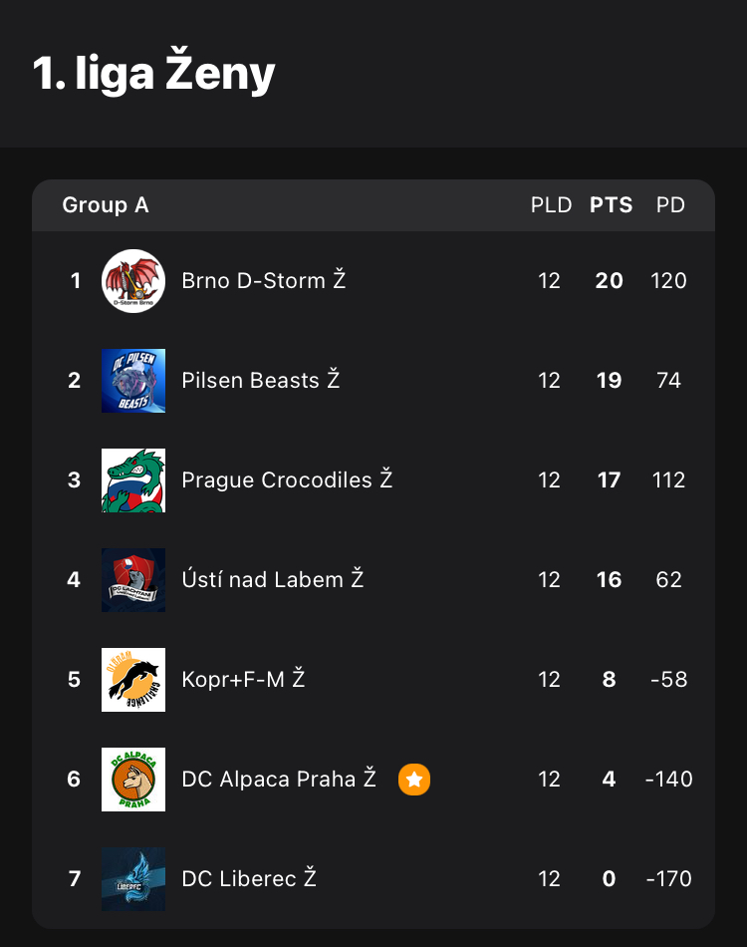The width and height of the screenshot is (747, 947).
Task: Open the Kopr+F-M team logo
Action: (x=133, y=680)
